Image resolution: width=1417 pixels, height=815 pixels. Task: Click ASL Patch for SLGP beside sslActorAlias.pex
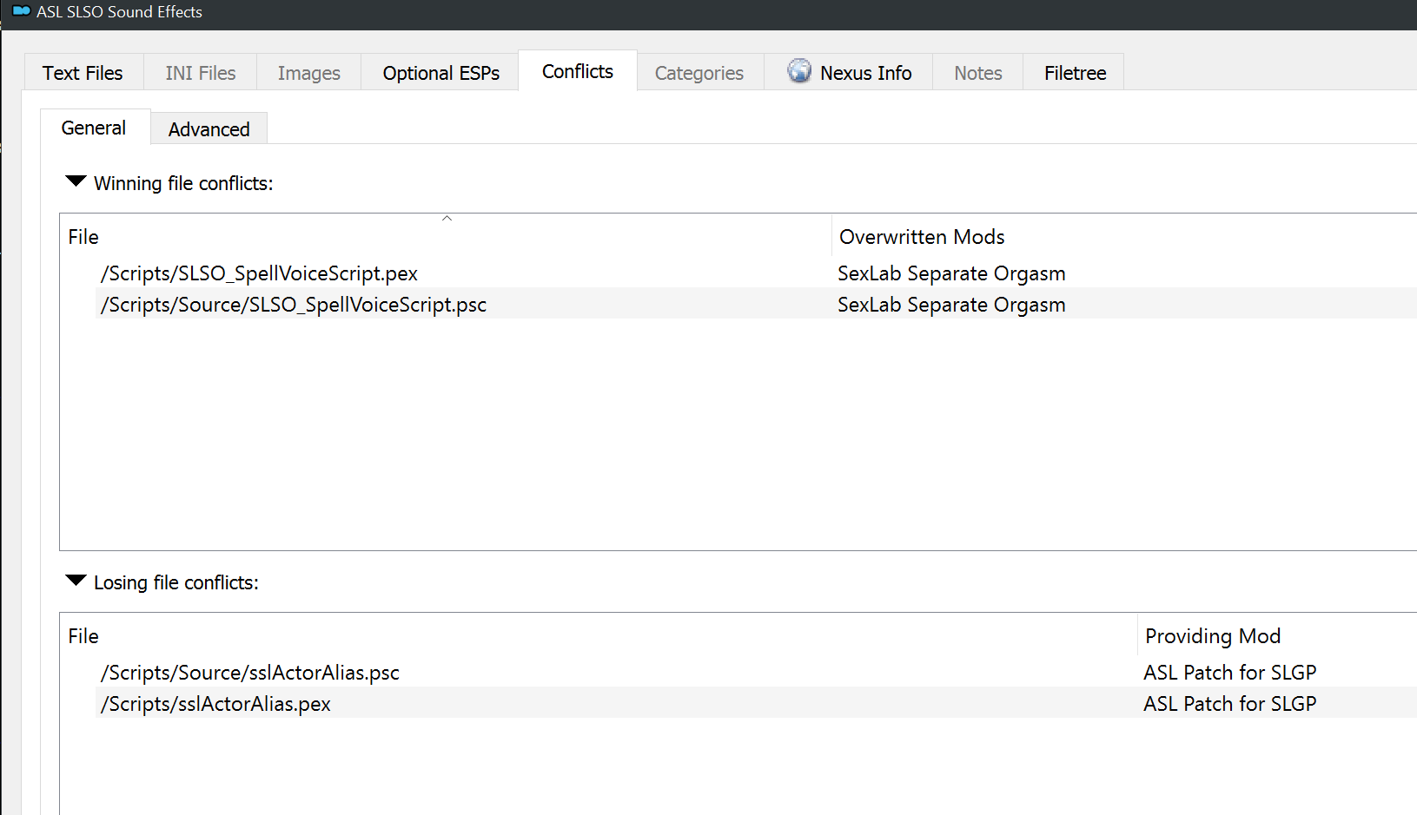pos(1229,704)
